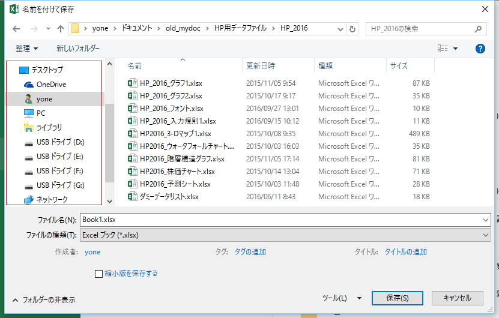Select USB ドライブ (E:) in navigation pane
This screenshot has height=318, width=499.
pos(54,157)
